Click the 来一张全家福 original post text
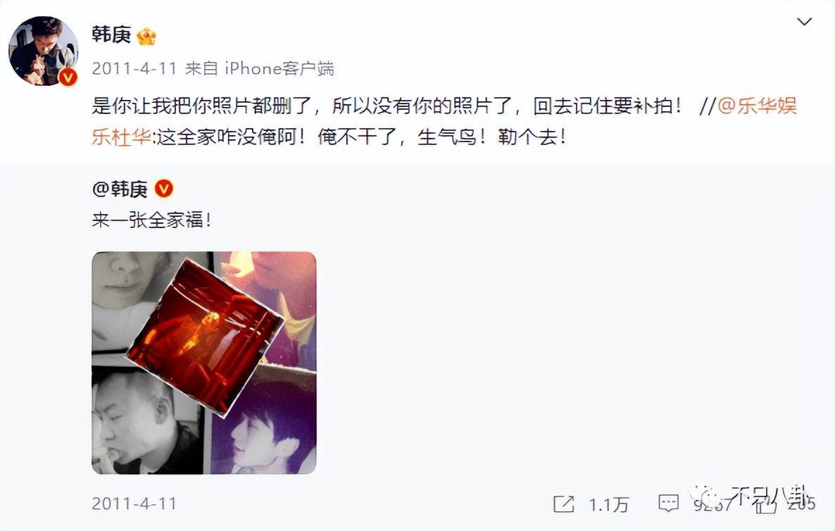The image size is (835, 531). [x=152, y=220]
